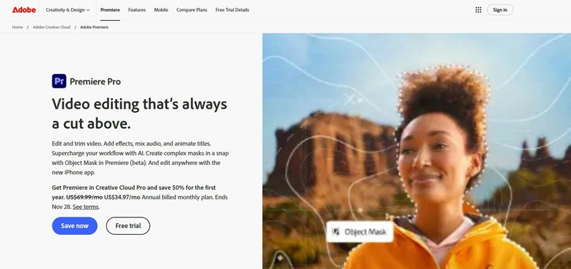This screenshot has height=269, width=571.
Task: Click the Premiere Pro Pr icon
Action: tap(59, 81)
